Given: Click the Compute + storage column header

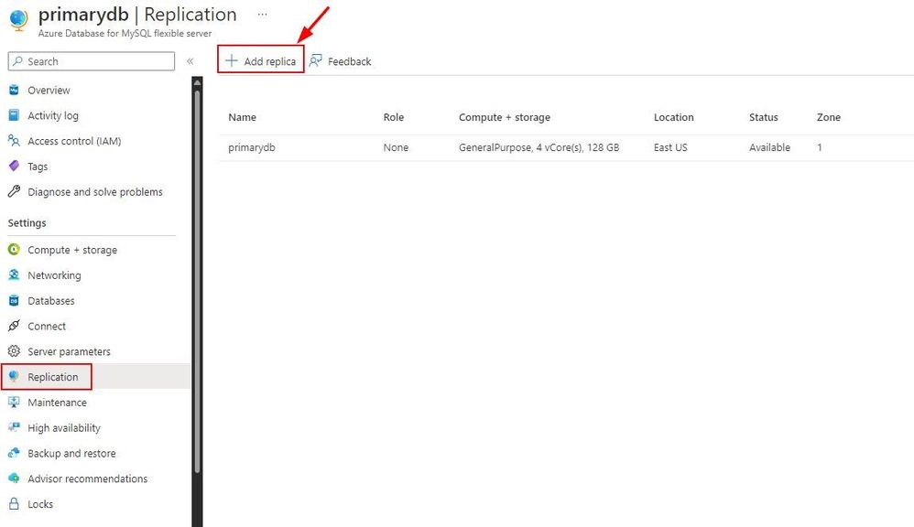Looking at the screenshot, I should (x=505, y=117).
